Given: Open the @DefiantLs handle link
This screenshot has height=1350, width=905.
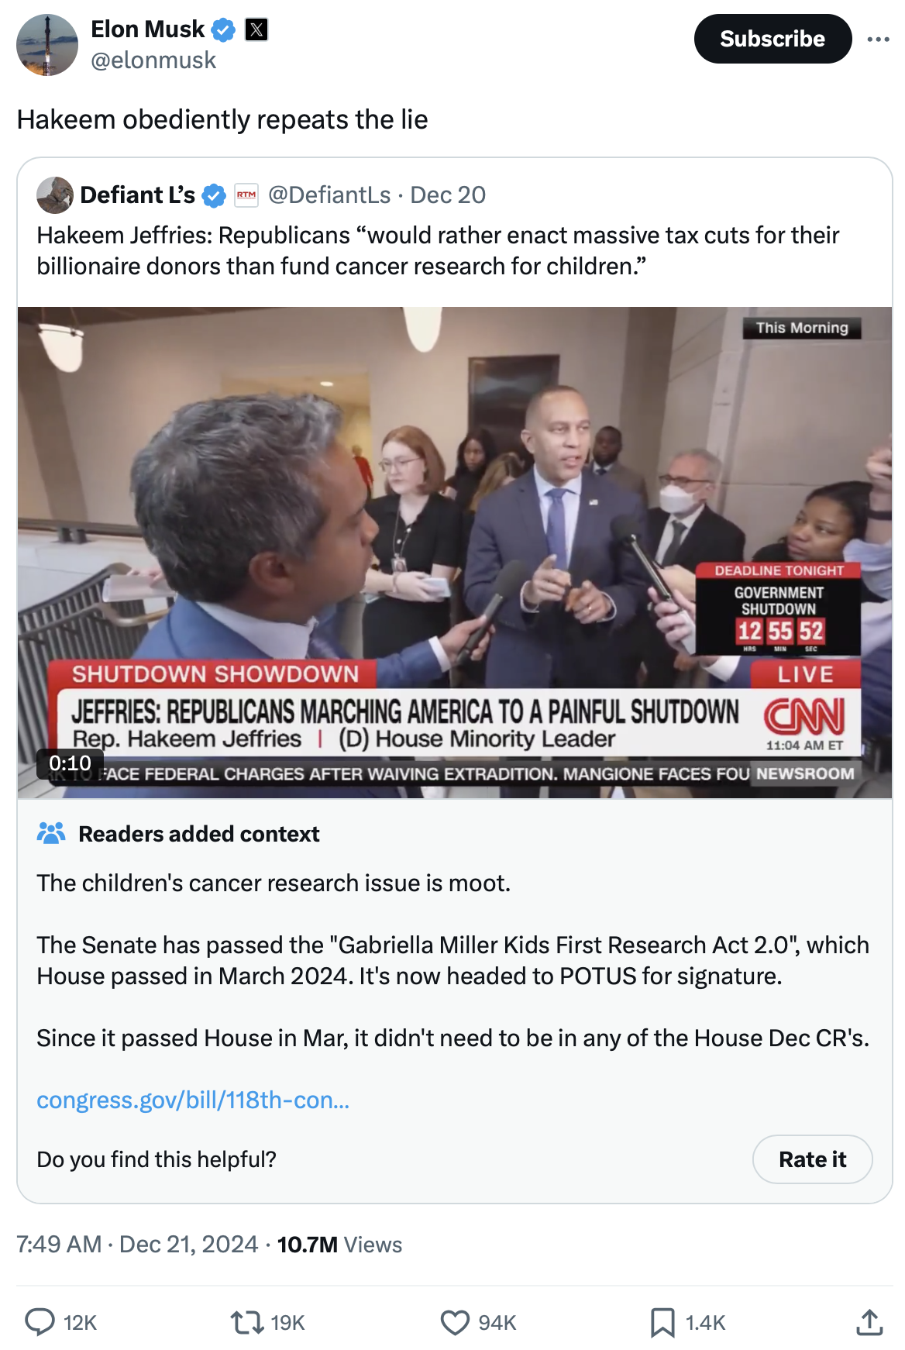Looking at the screenshot, I should (x=329, y=195).
